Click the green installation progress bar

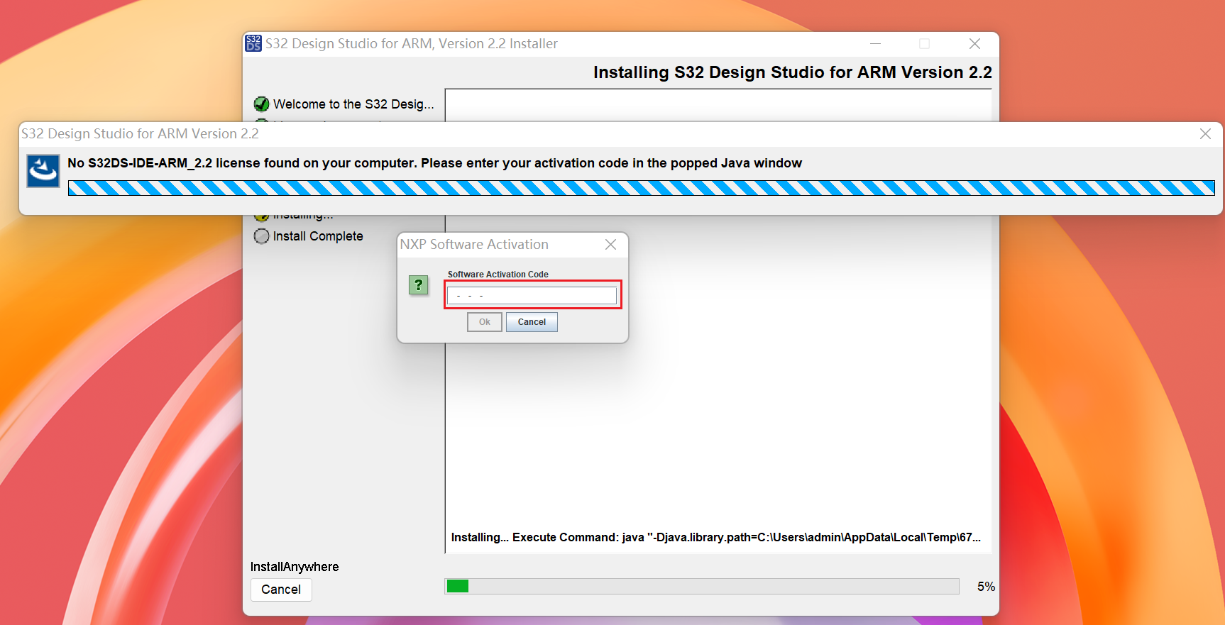[702, 586]
